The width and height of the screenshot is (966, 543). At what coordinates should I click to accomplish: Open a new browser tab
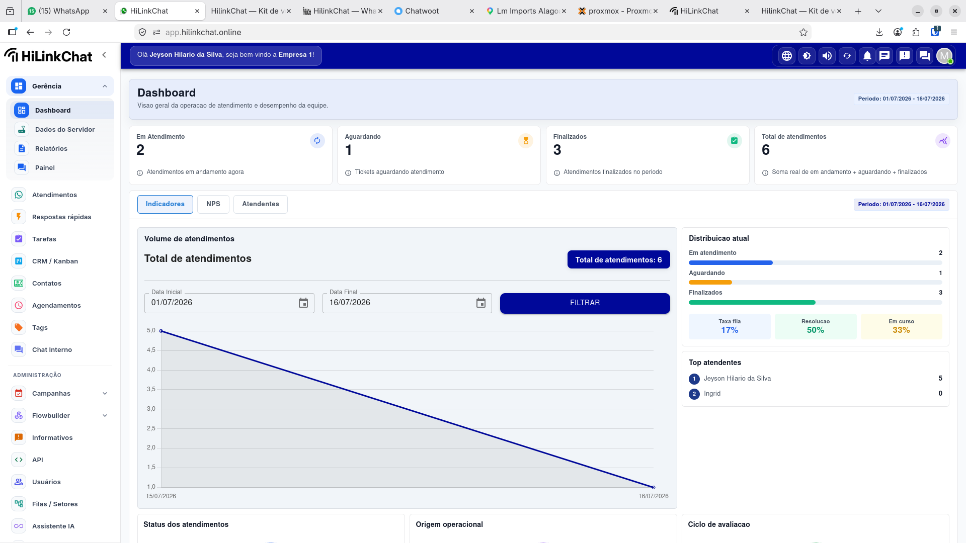[x=858, y=11]
